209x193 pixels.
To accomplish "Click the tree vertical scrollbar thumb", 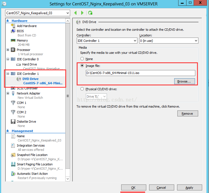I will coord(68,96).
